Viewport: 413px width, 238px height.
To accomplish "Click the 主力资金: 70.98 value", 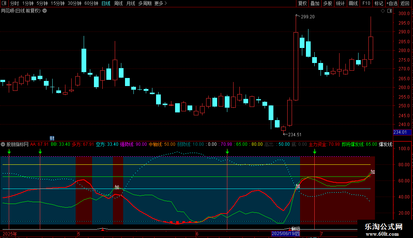I will pyautogui.click(x=324, y=144).
